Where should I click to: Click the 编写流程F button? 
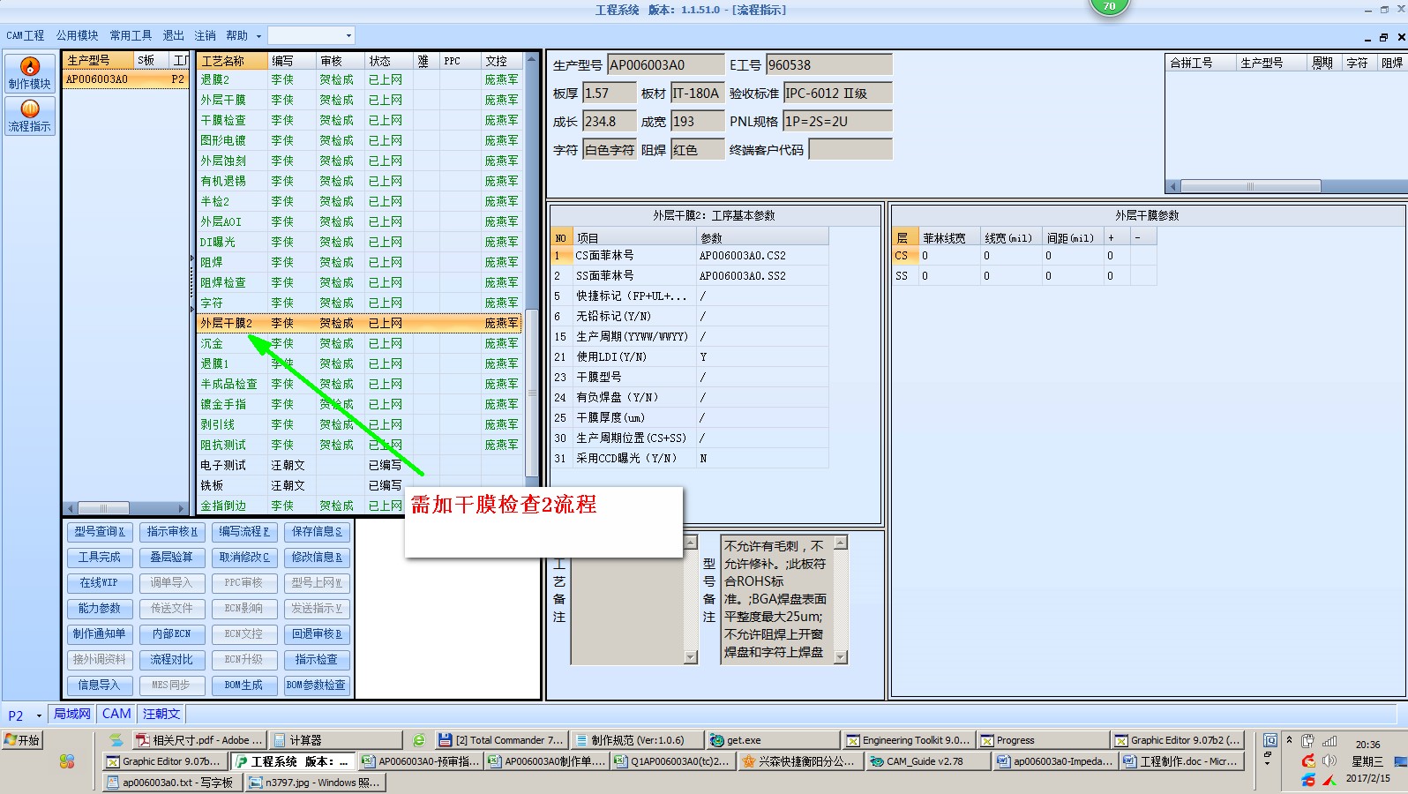[244, 531]
